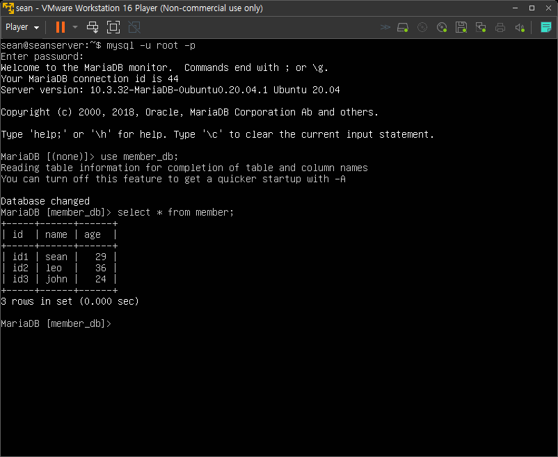The image size is (558, 457).
Task: Close the VMware Player window
Action: coord(548,8)
